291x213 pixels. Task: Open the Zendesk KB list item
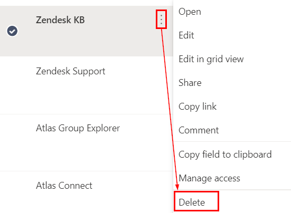60,20
